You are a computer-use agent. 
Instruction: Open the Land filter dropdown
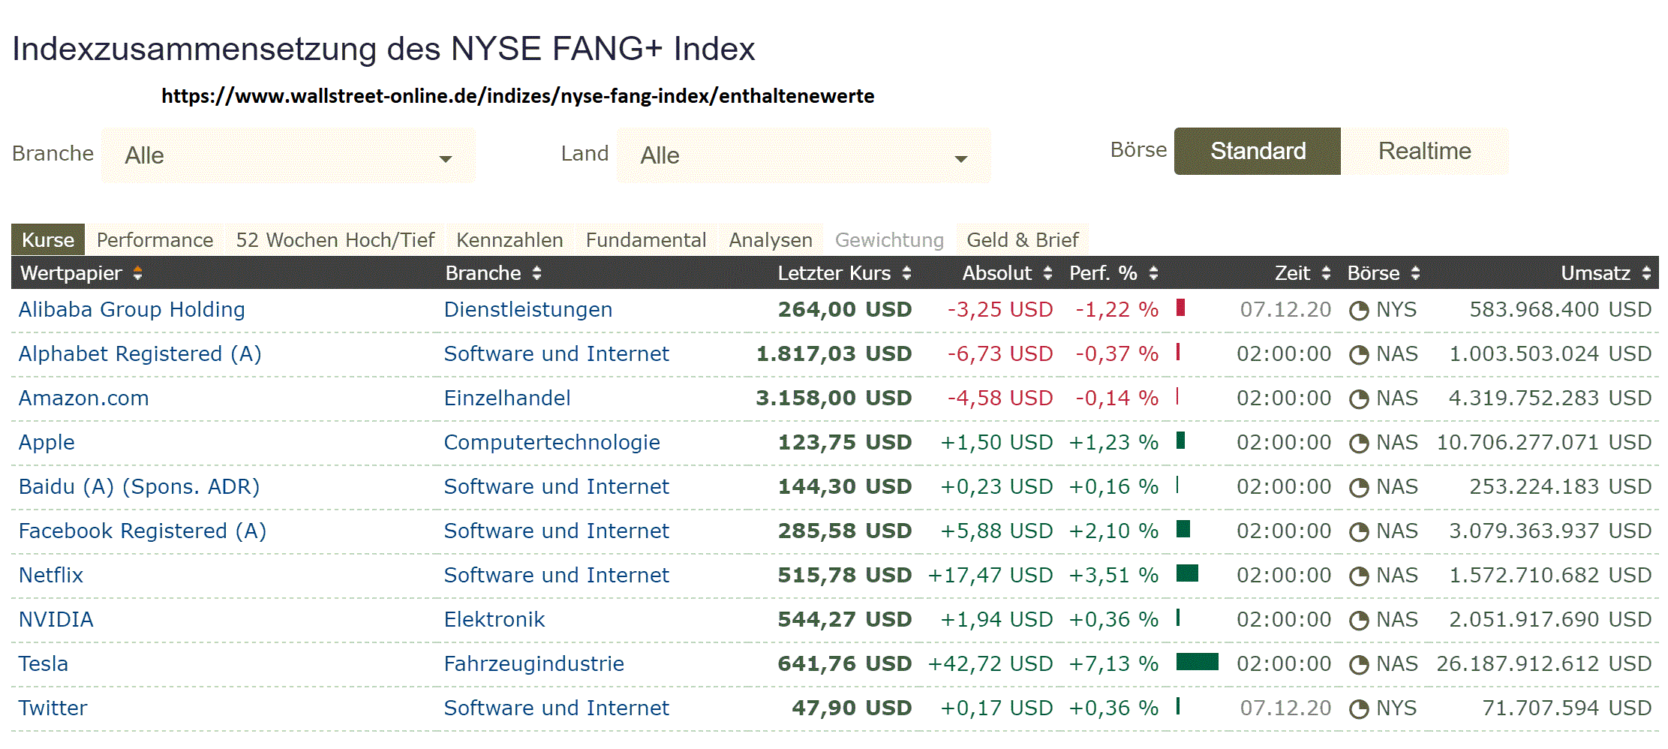[x=803, y=156]
